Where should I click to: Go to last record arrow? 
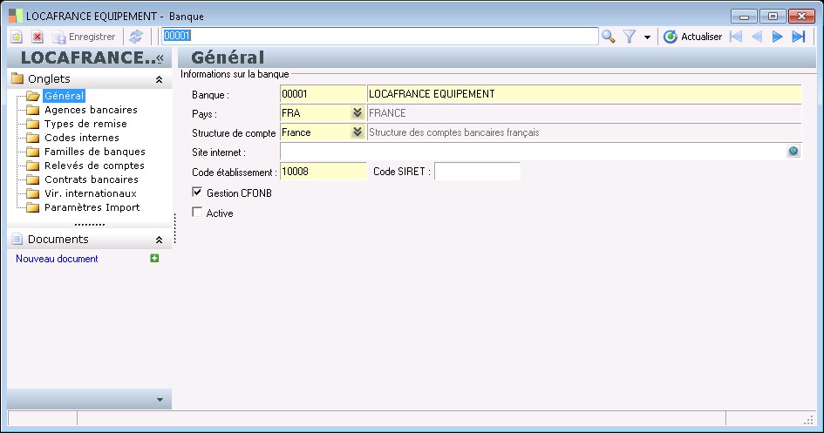(799, 37)
